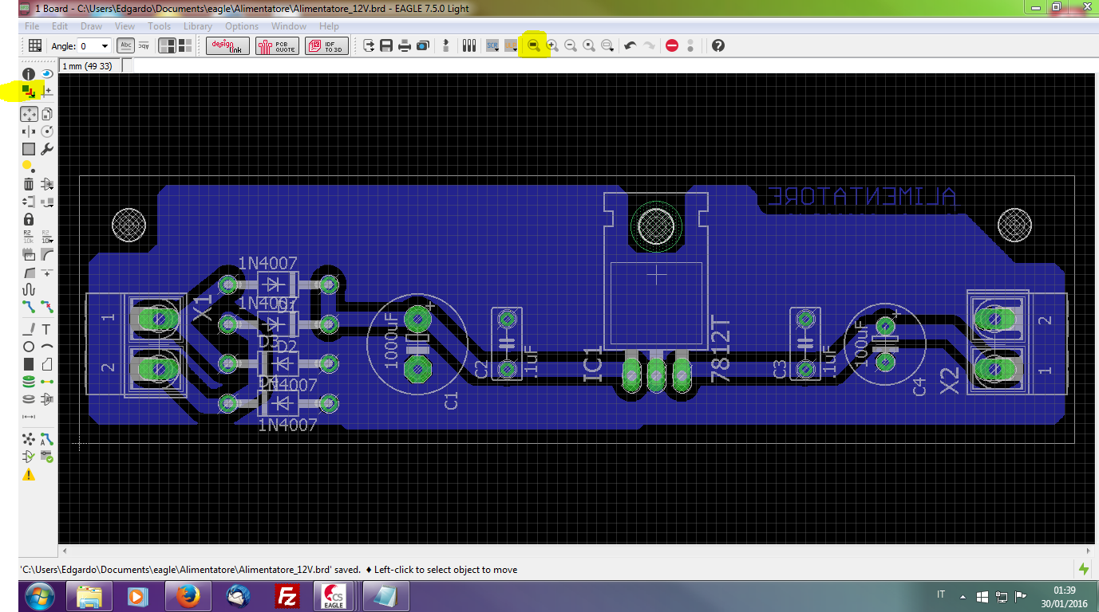Select the Wire draw tool
The height and width of the screenshot is (612, 1099).
pos(29,329)
